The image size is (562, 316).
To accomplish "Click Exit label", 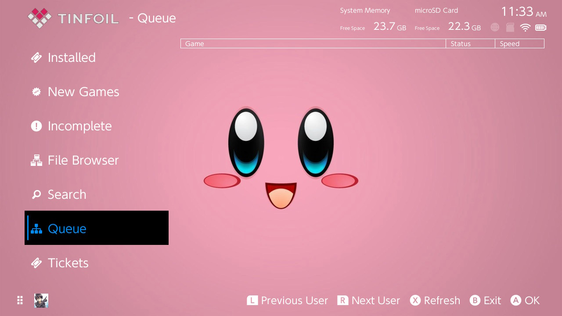I will (492, 300).
